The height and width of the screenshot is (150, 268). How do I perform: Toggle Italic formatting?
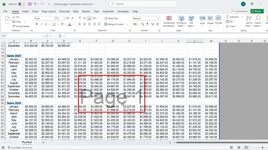click(41, 24)
